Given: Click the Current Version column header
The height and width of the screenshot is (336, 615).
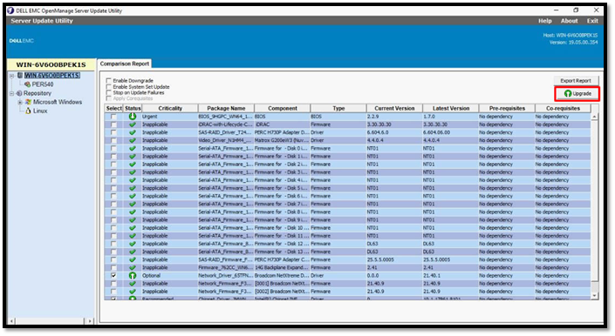Looking at the screenshot, I should click(x=394, y=108).
